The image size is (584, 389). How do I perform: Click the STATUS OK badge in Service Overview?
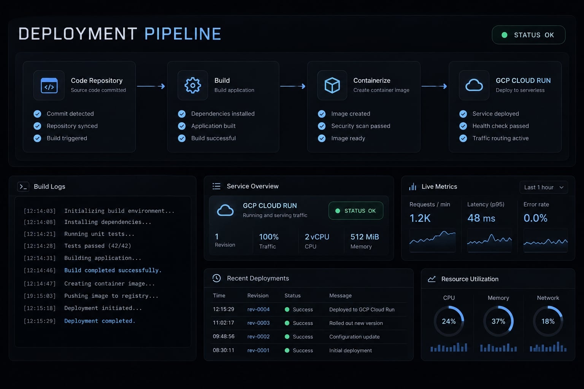pyautogui.click(x=356, y=211)
